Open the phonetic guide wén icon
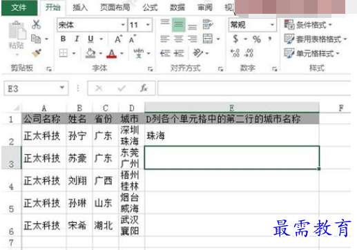 tap(139, 53)
